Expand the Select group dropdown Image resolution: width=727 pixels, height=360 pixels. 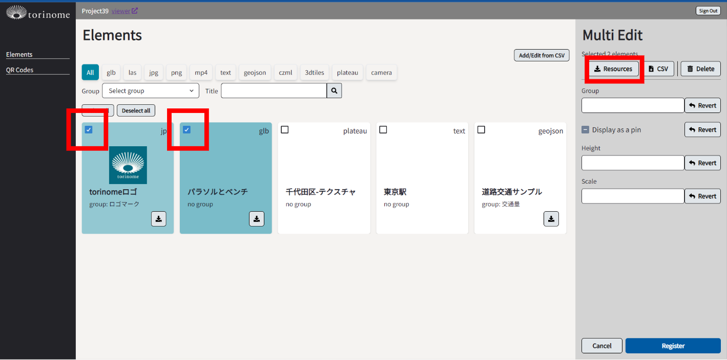pos(151,91)
